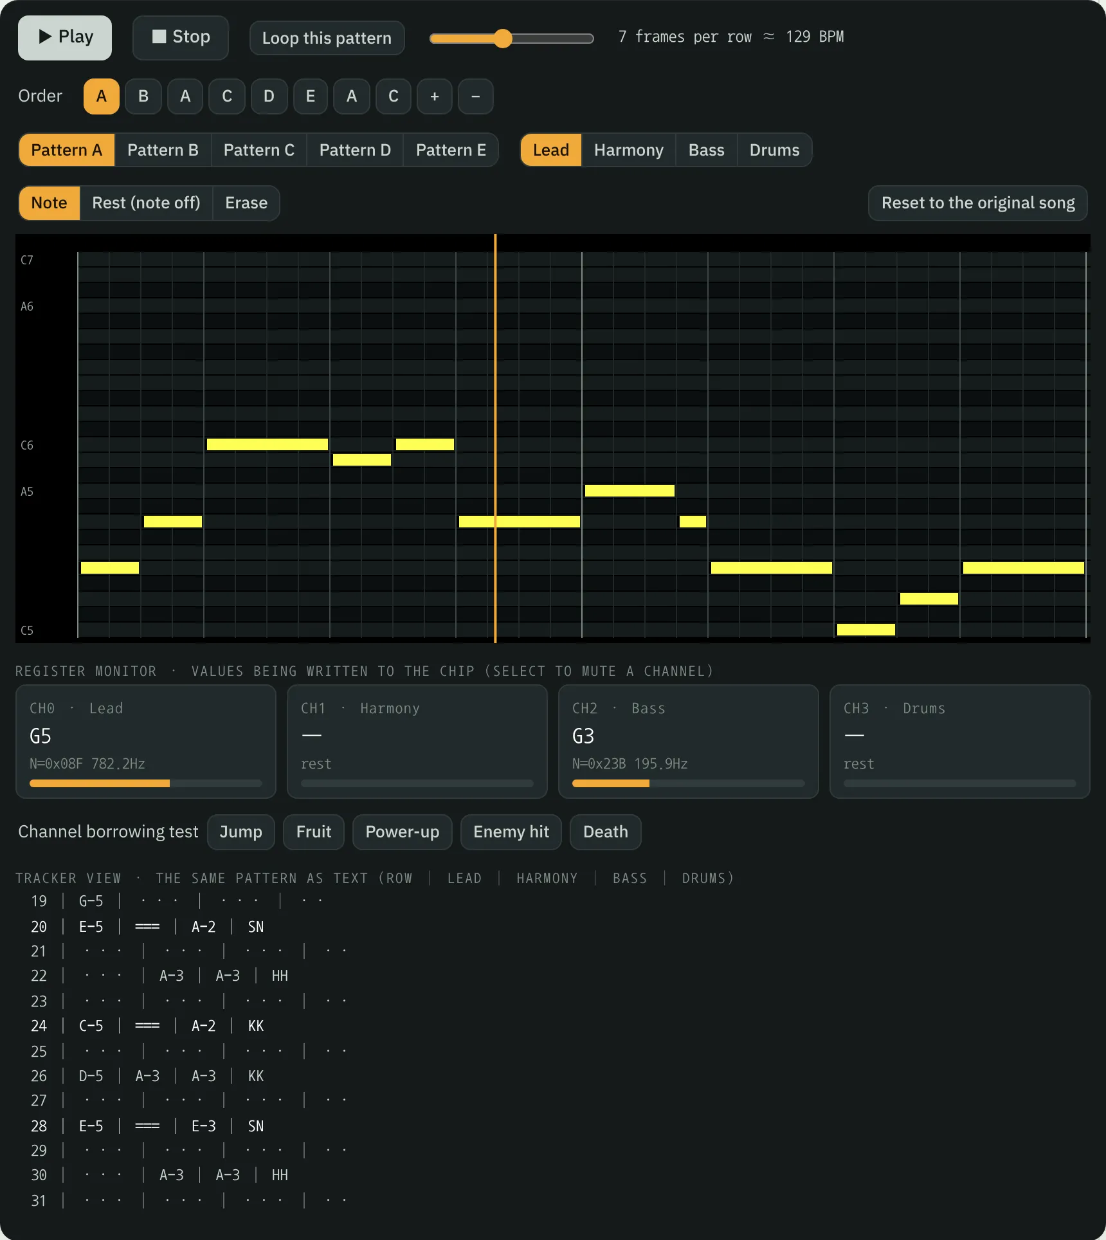Image resolution: width=1106 pixels, height=1240 pixels.
Task: Click the CH2 Bass level meter bar
Action: (x=689, y=783)
